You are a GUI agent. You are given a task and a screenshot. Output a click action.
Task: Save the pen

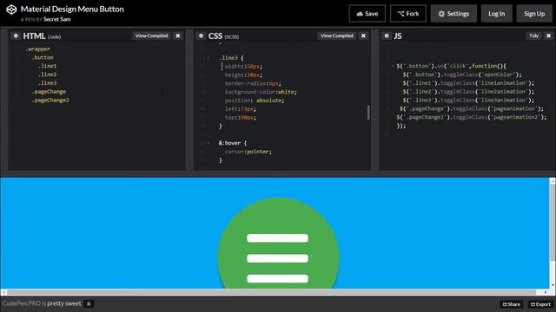click(367, 14)
